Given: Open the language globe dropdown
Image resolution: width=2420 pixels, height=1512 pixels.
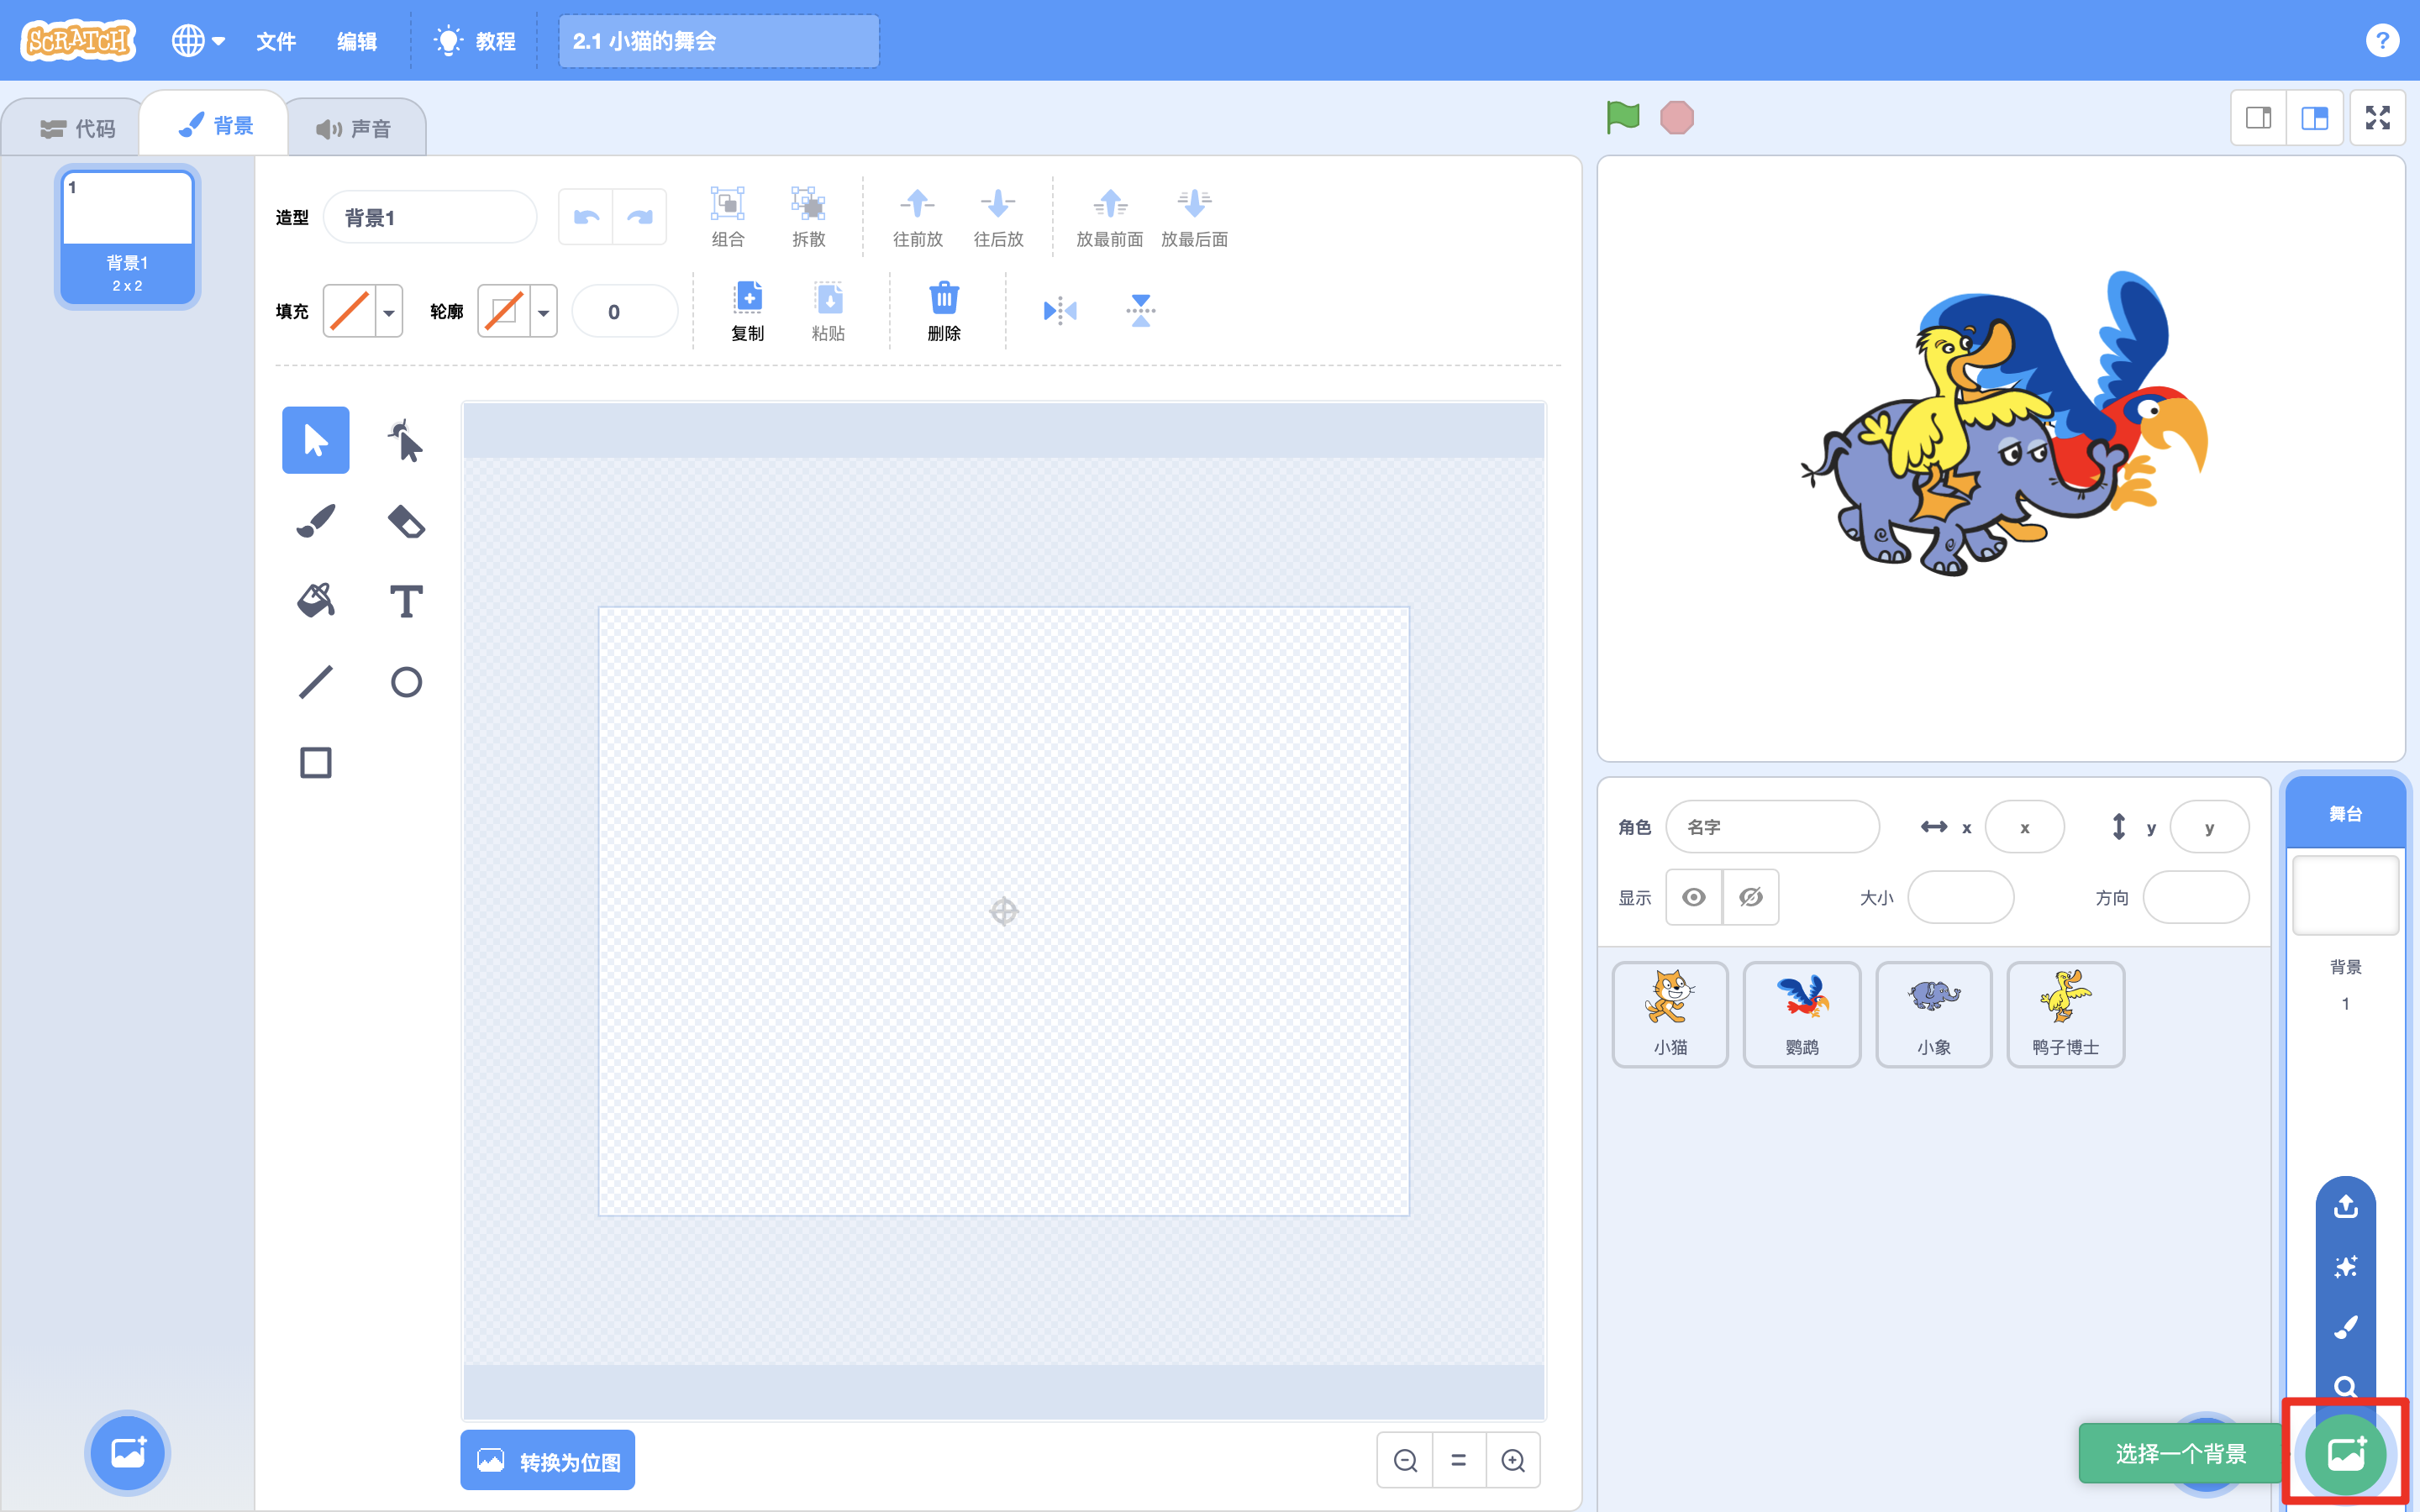Looking at the screenshot, I should 198,41.
